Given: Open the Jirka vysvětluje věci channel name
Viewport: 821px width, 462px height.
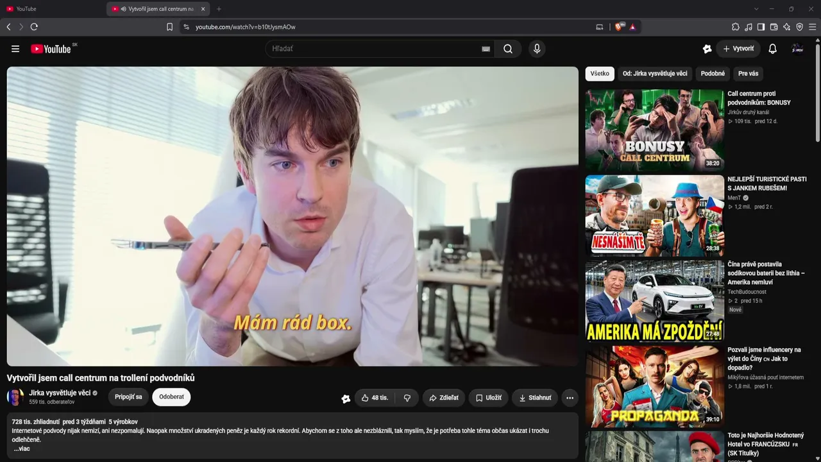Looking at the screenshot, I should click(60, 393).
